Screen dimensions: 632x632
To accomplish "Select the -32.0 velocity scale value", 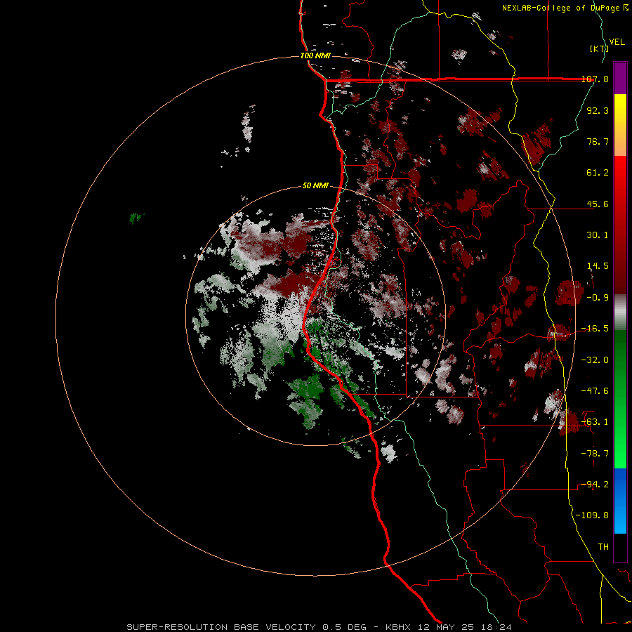I will 595,360.
